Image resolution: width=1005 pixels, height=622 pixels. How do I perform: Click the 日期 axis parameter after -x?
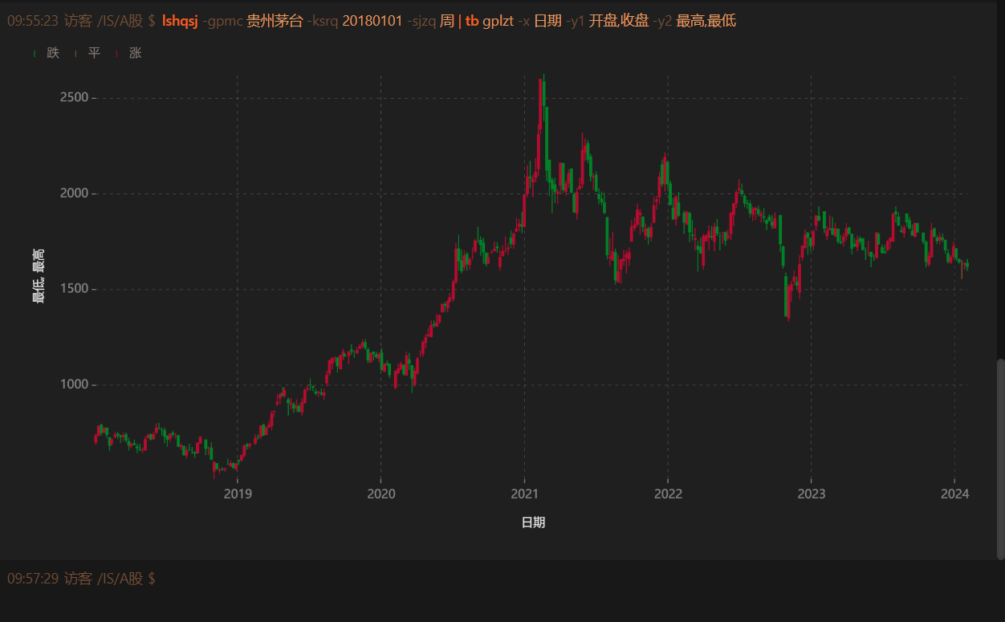click(x=549, y=20)
